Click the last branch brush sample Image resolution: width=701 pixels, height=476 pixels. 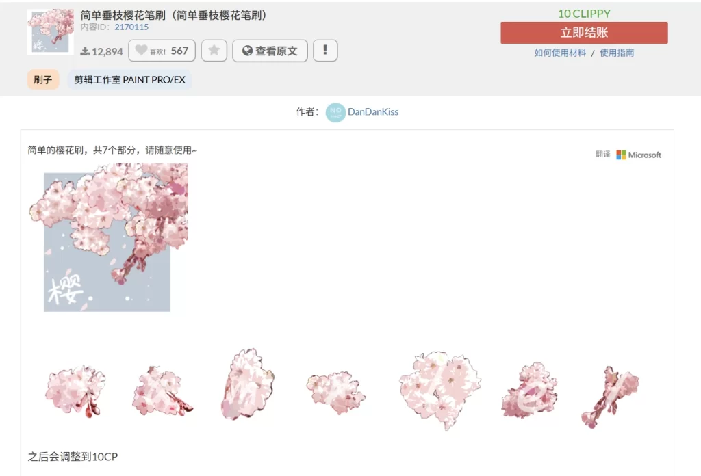[609, 396]
